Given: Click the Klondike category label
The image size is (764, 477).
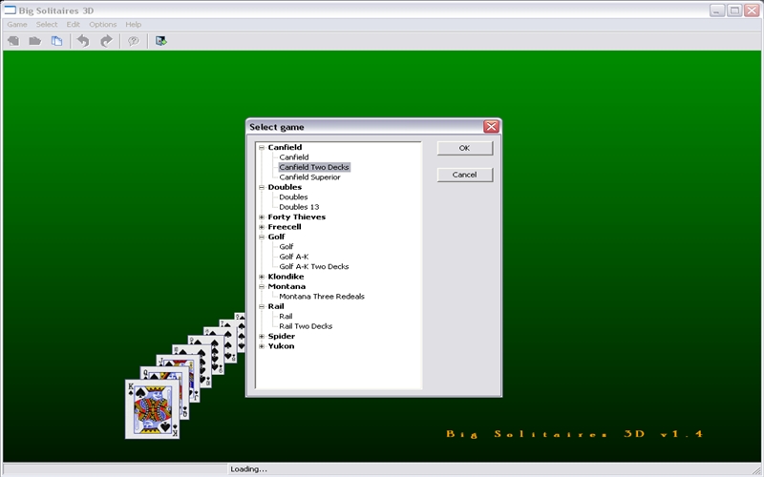Looking at the screenshot, I should (286, 277).
